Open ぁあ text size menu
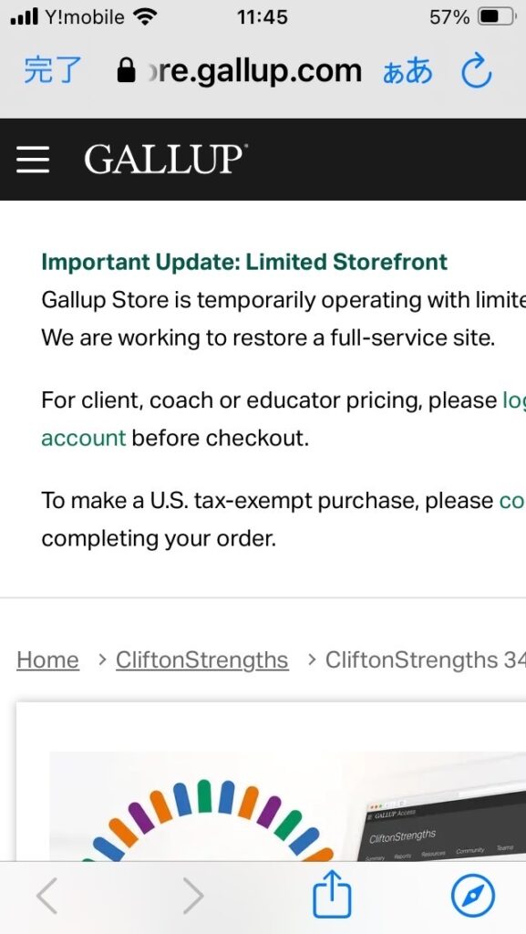The width and height of the screenshot is (526, 934). [x=407, y=72]
